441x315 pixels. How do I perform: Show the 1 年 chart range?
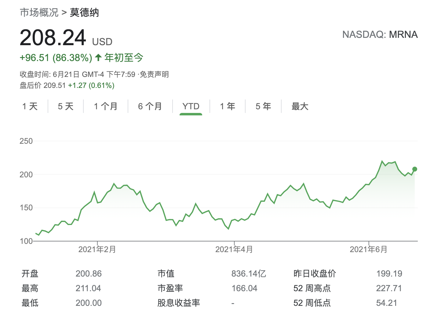[228, 106]
